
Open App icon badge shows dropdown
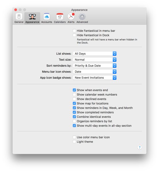coord(95,78)
